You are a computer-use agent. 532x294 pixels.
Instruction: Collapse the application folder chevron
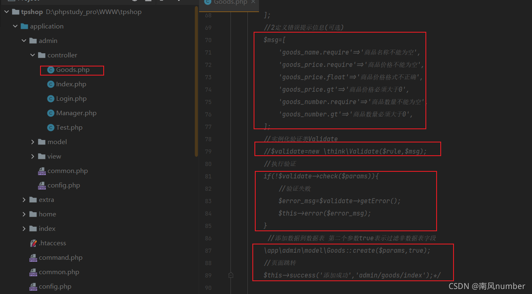15,26
